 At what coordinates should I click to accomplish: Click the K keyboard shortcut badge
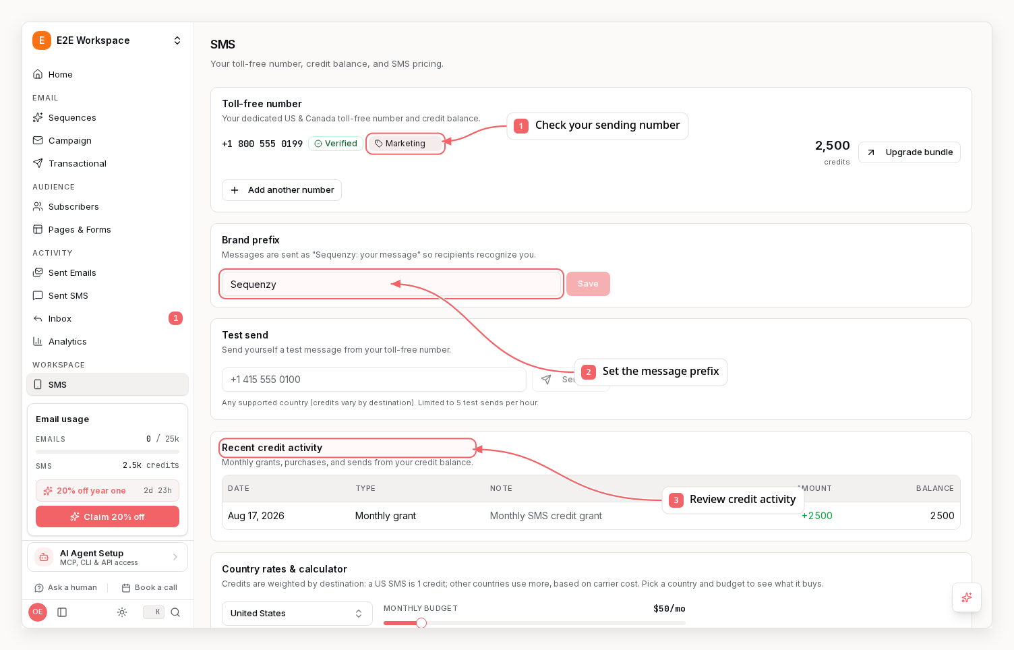(x=154, y=612)
